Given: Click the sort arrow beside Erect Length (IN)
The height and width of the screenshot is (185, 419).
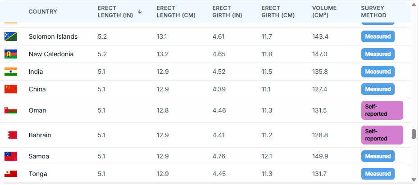Looking at the screenshot, I should (x=140, y=12).
